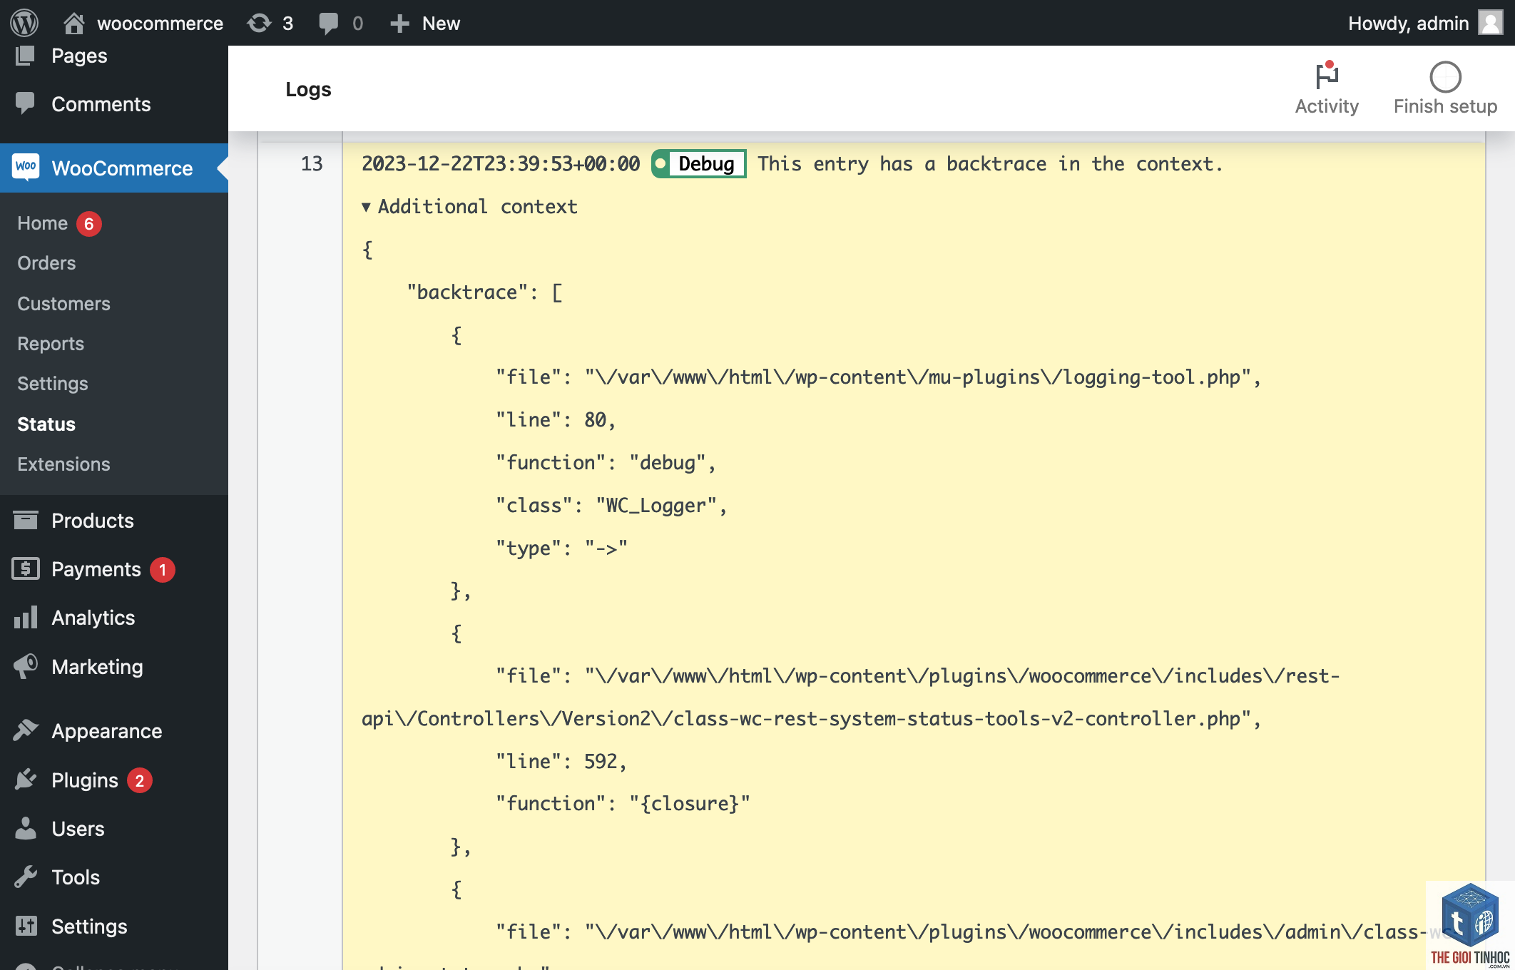
Task: Click the Plugins badge 2
Action: 140,781
